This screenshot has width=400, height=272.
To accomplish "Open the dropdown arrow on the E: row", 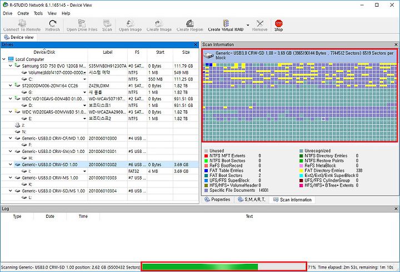I will [x=84, y=119].
